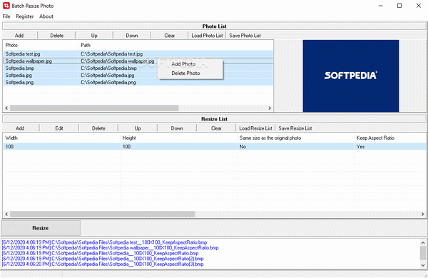Click Load Resize List button

(255, 128)
